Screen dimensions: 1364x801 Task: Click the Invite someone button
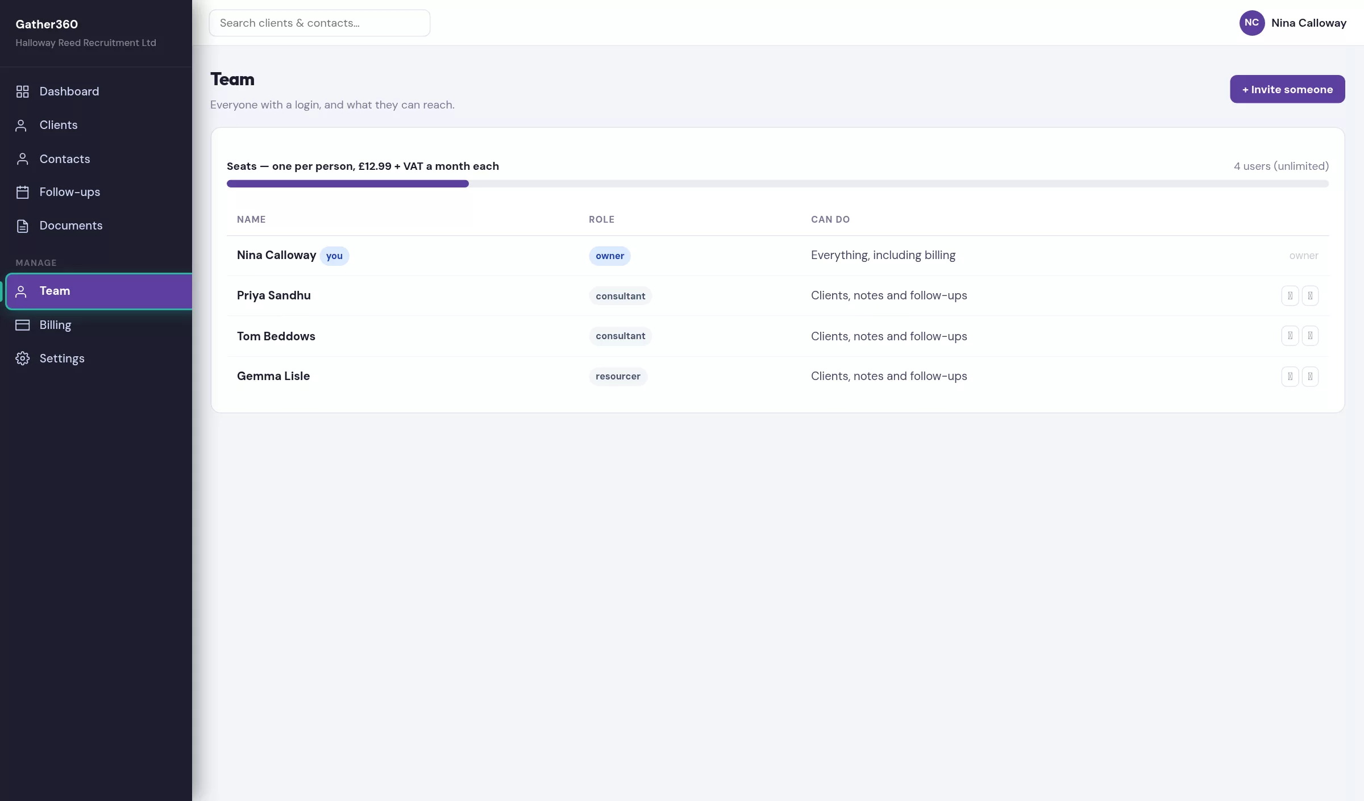coord(1287,89)
